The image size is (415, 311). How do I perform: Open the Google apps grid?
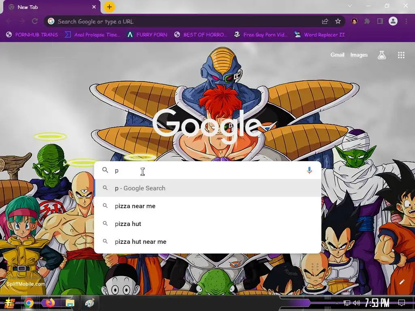[x=401, y=55]
